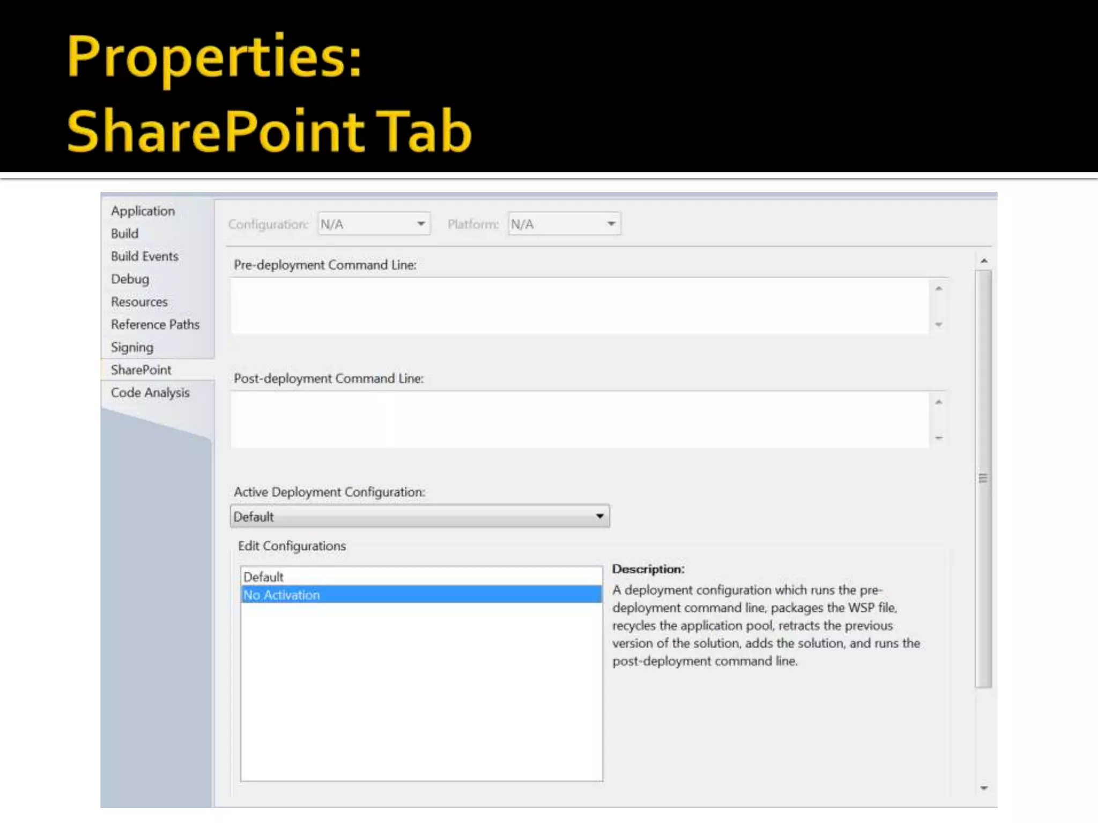Image resolution: width=1098 pixels, height=823 pixels.
Task: Click the main vertical scrollbar thumb
Action: click(x=983, y=478)
